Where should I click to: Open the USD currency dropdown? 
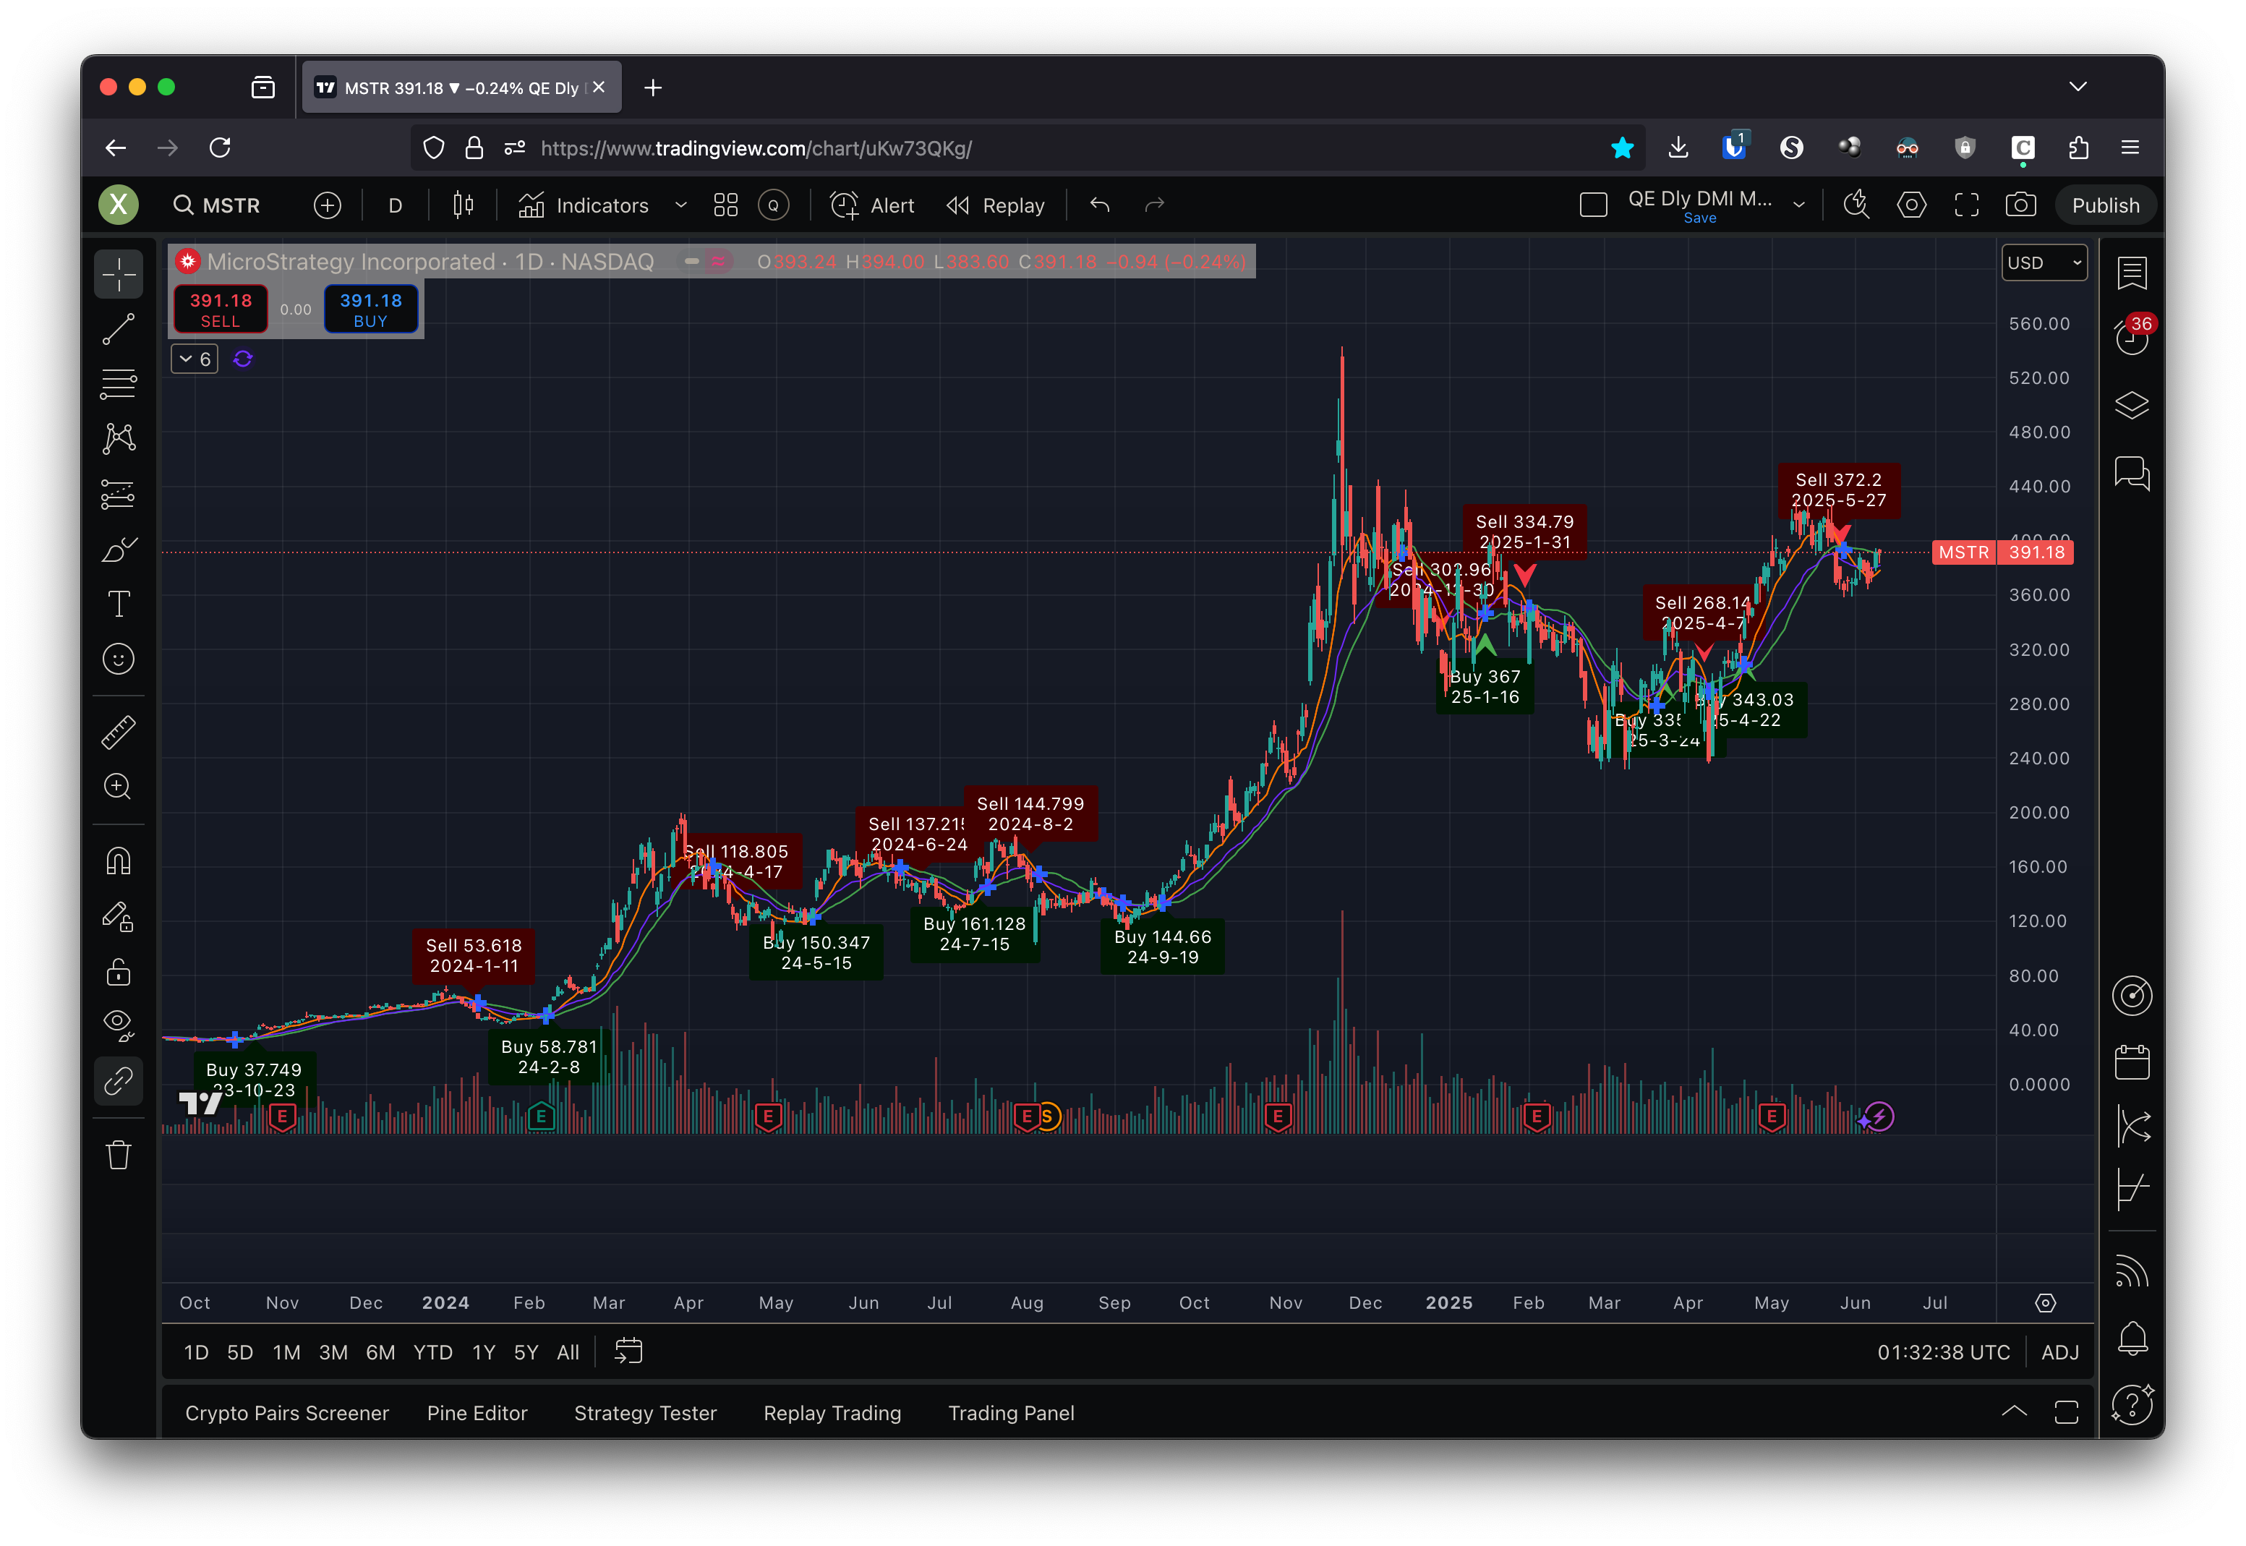pos(2044,263)
